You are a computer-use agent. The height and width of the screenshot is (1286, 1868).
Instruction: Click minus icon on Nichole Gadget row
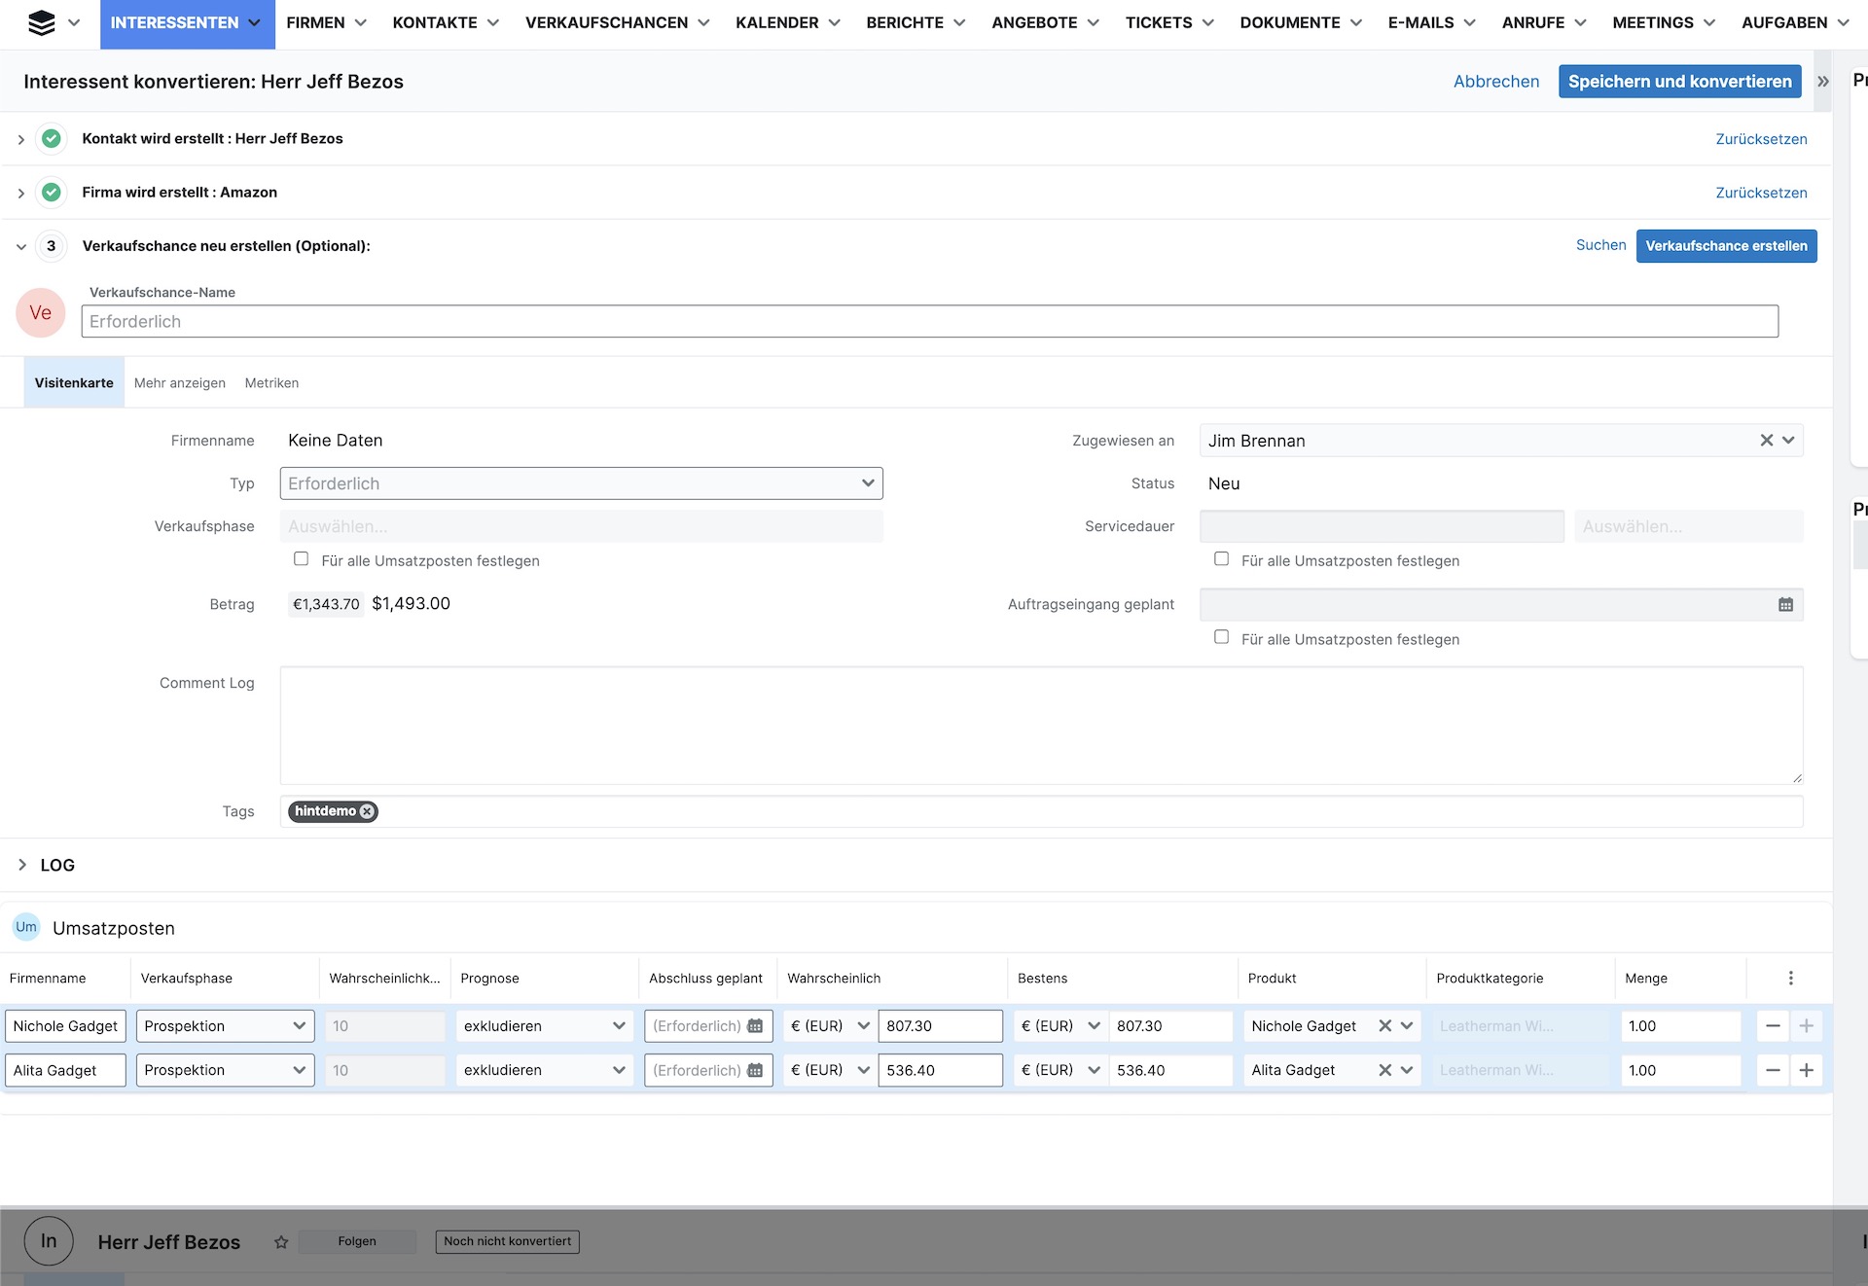coord(1773,1026)
